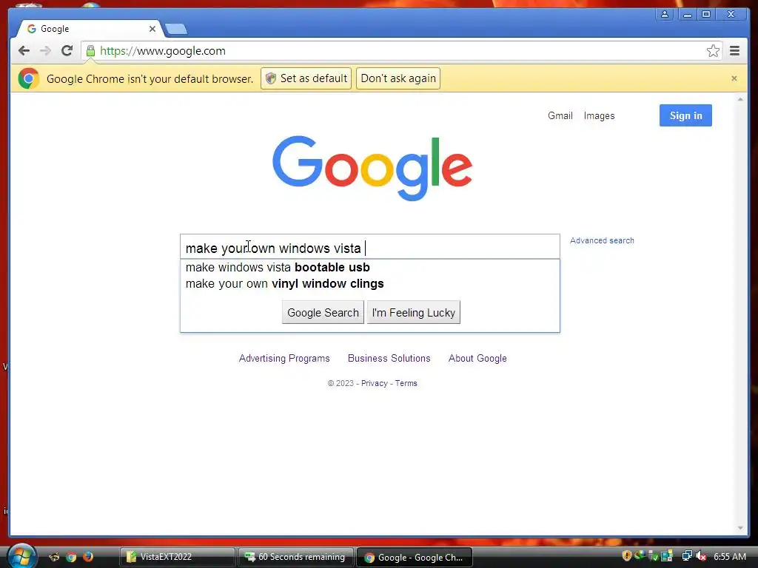Open a new tab with the tab button

[x=176, y=30]
